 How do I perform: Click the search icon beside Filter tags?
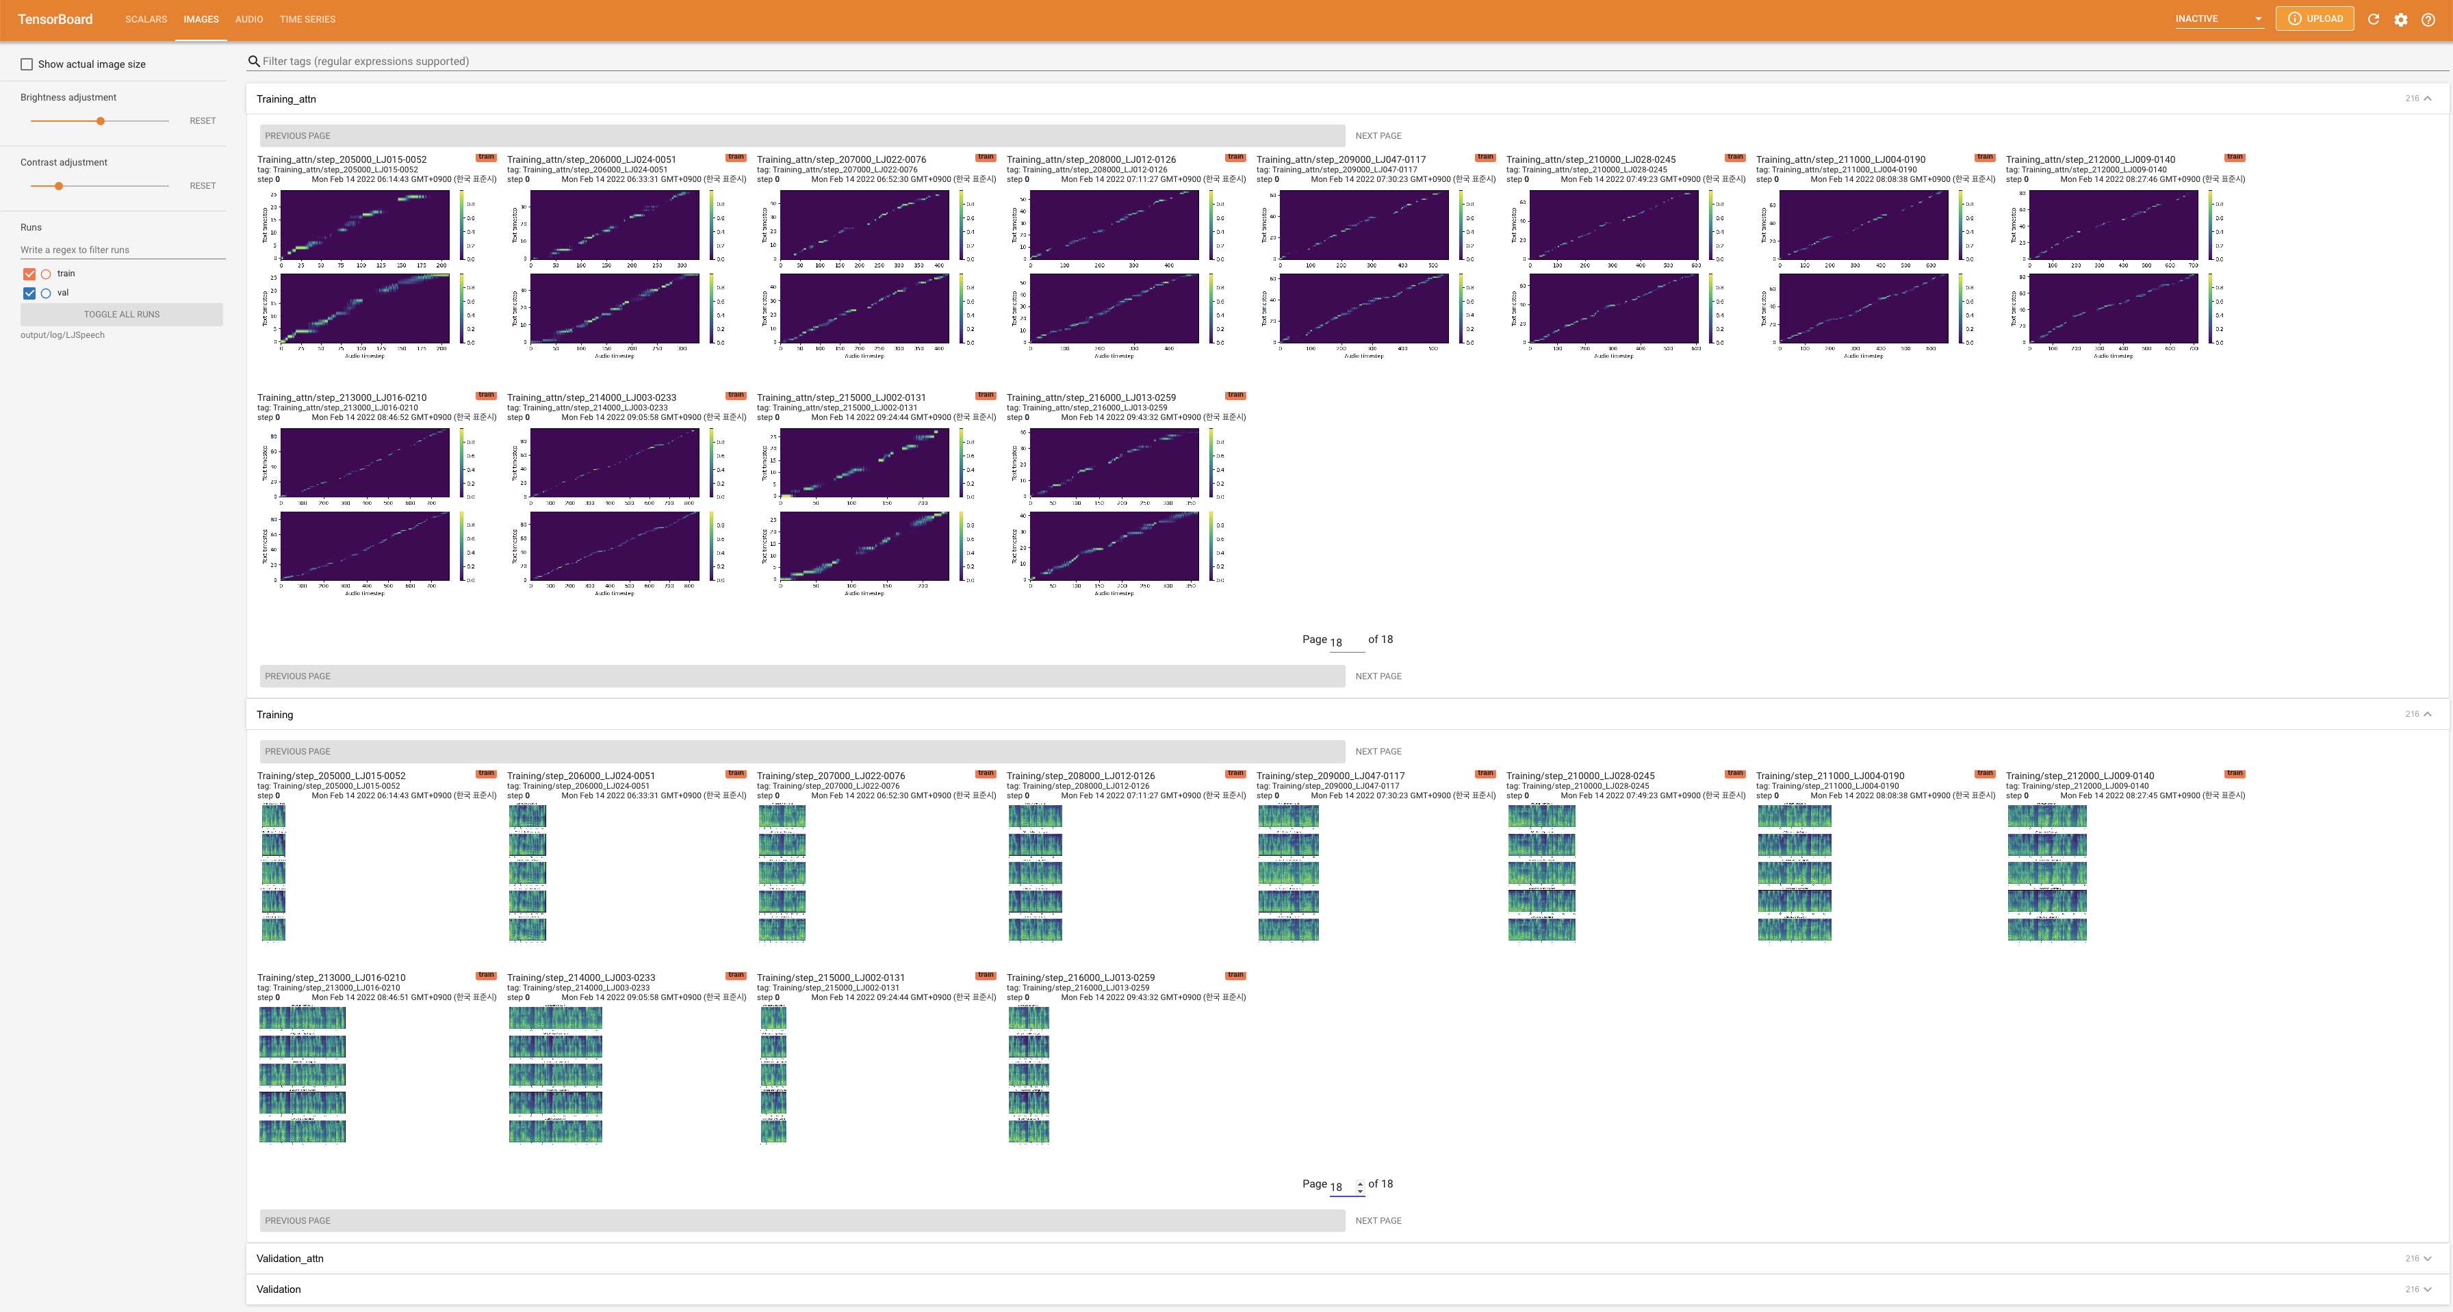[253, 61]
